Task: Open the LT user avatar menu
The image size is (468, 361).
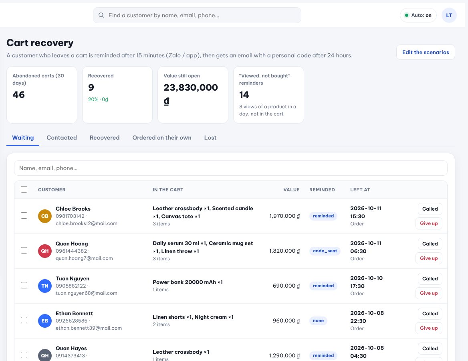Action: (449, 15)
